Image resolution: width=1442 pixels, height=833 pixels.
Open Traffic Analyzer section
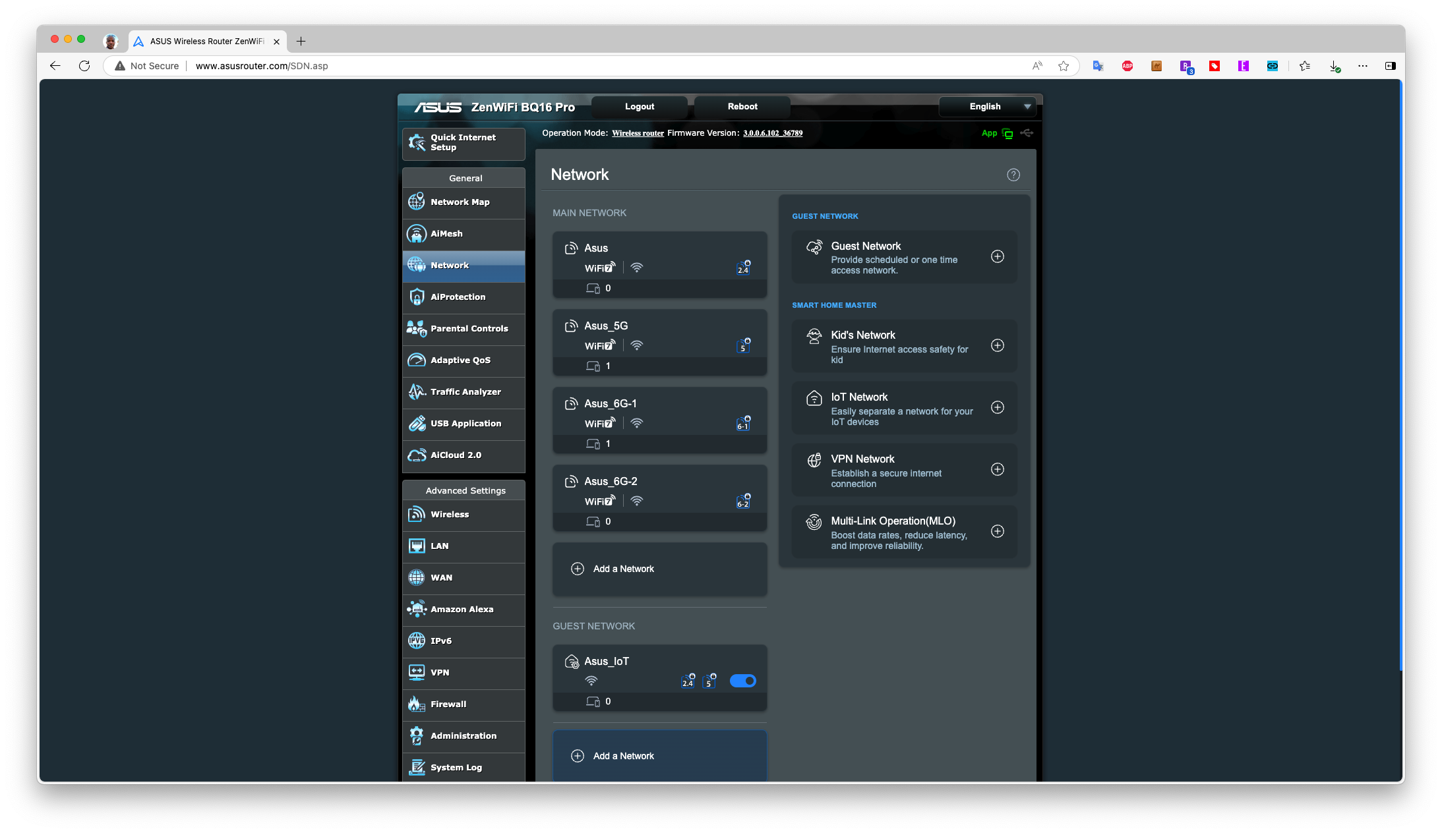tap(464, 391)
